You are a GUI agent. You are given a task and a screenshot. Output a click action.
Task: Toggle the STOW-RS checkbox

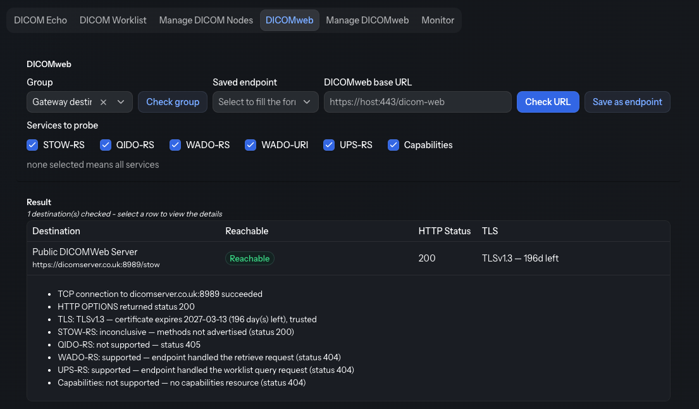point(32,145)
